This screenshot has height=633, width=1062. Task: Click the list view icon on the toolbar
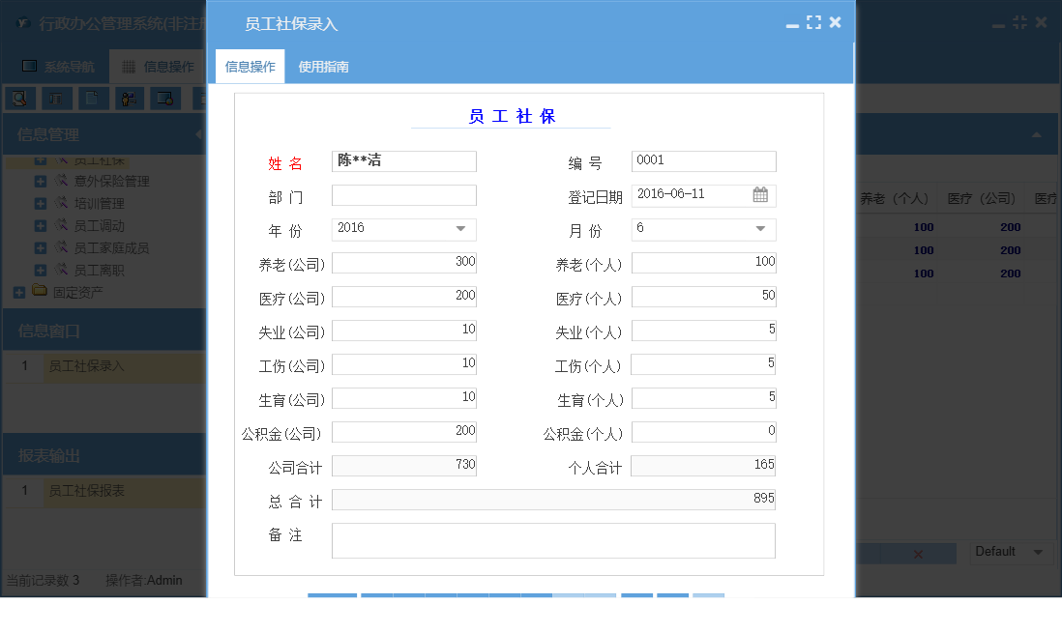57,98
